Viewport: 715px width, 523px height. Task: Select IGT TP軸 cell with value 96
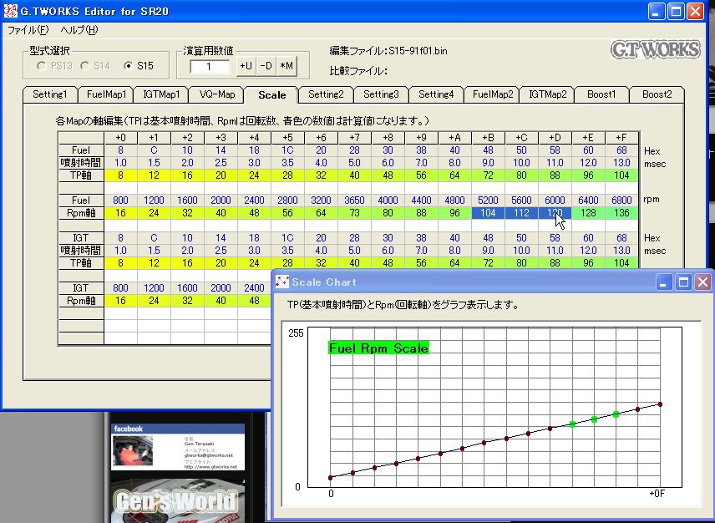pyautogui.click(x=588, y=263)
